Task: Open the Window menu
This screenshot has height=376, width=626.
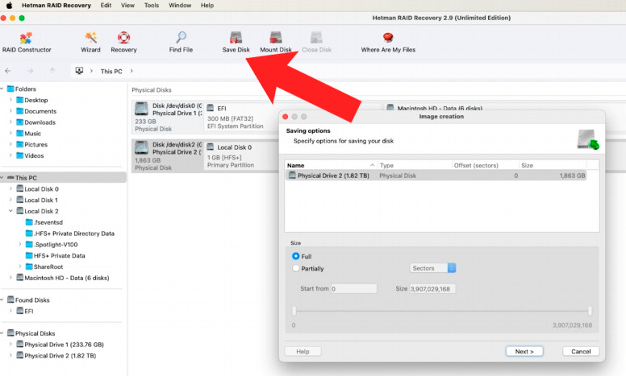Action: pyautogui.click(x=180, y=5)
